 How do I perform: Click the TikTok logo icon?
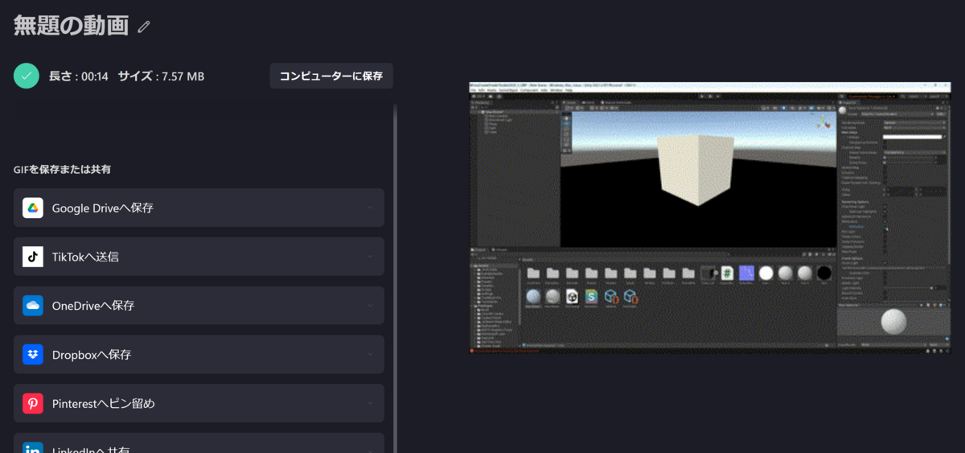33,257
